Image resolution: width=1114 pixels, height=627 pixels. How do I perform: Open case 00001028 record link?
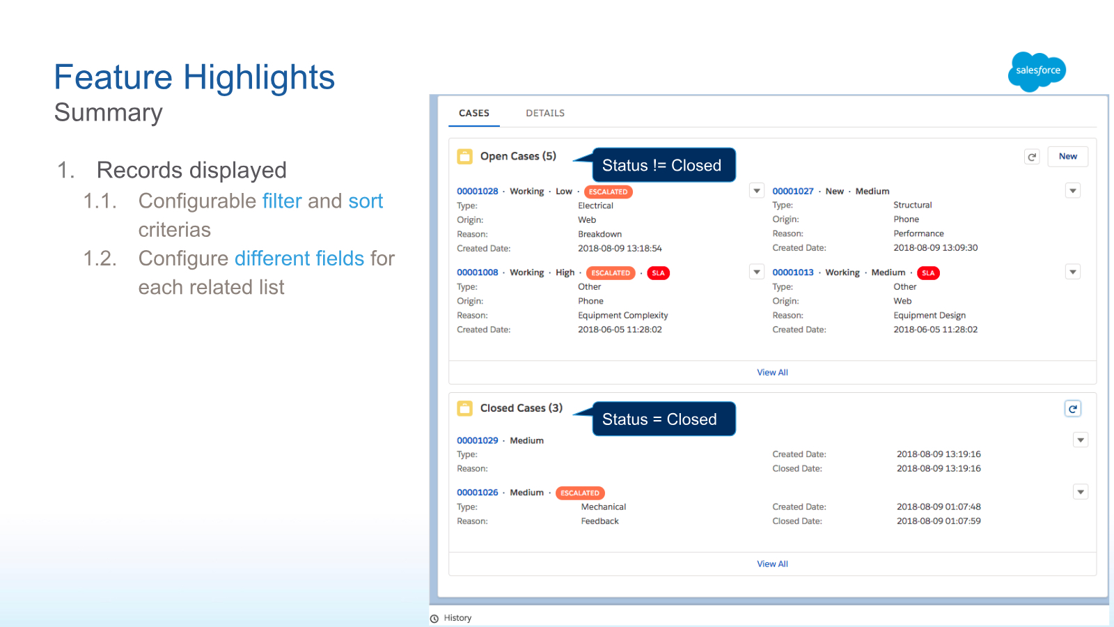coord(478,191)
